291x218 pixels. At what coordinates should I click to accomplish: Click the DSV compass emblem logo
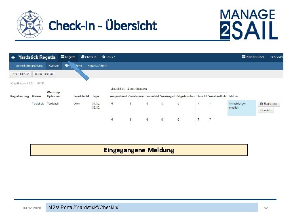click(30, 24)
